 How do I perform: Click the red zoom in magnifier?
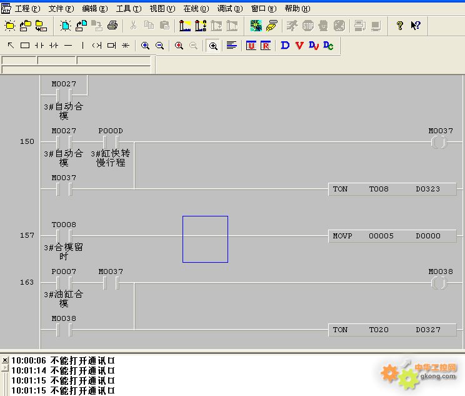coord(179,46)
